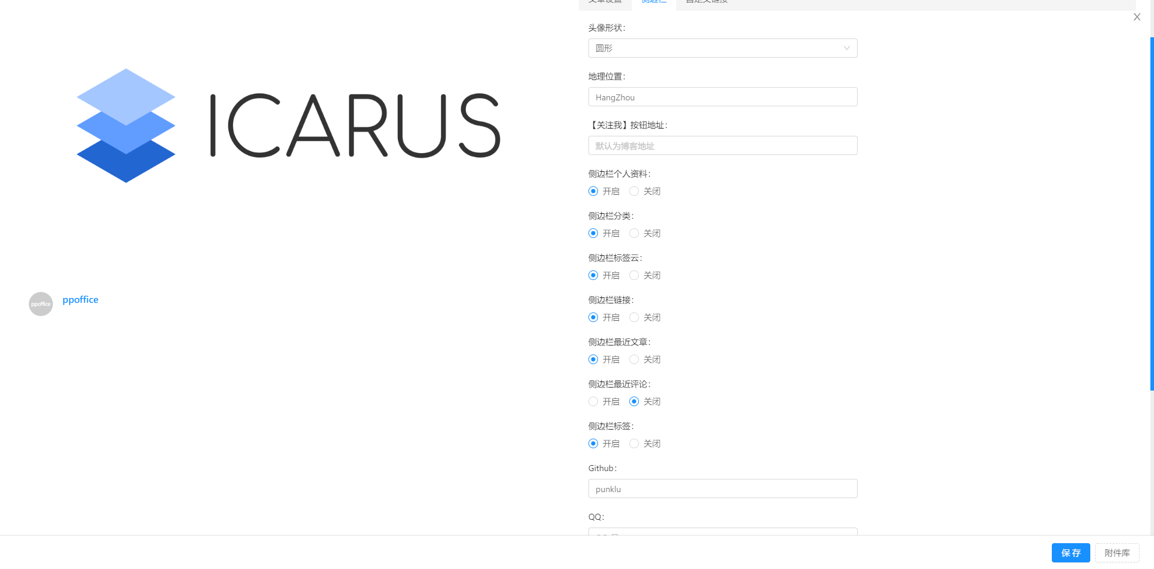Switch to the rightmost 自定义 settings tab
The height and width of the screenshot is (569, 1154).
point(706,2)
